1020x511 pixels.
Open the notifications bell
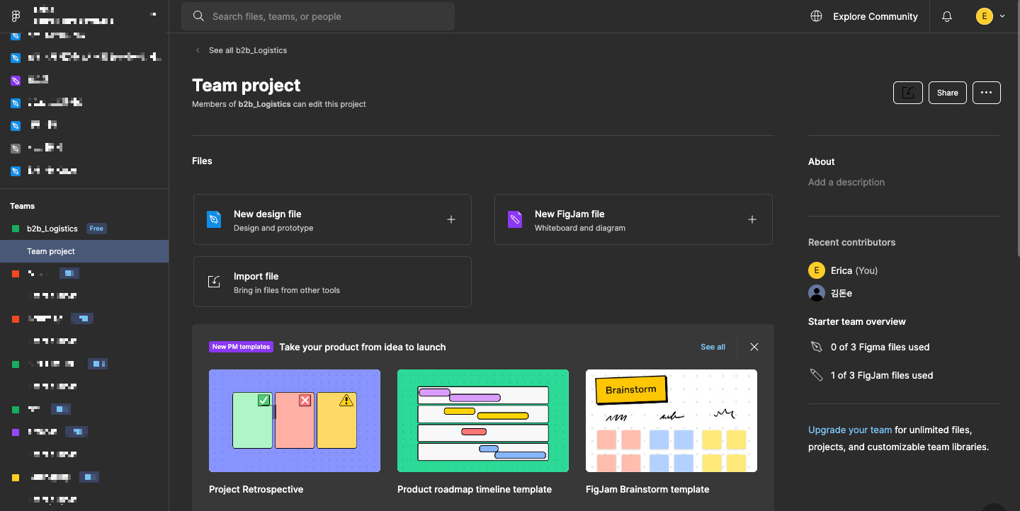coord(947,16)
